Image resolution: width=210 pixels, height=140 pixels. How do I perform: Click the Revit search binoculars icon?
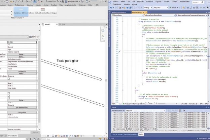(x=63, y=1)
